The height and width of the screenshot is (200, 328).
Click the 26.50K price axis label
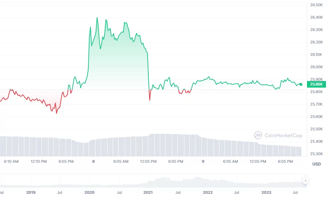(316, 5)
